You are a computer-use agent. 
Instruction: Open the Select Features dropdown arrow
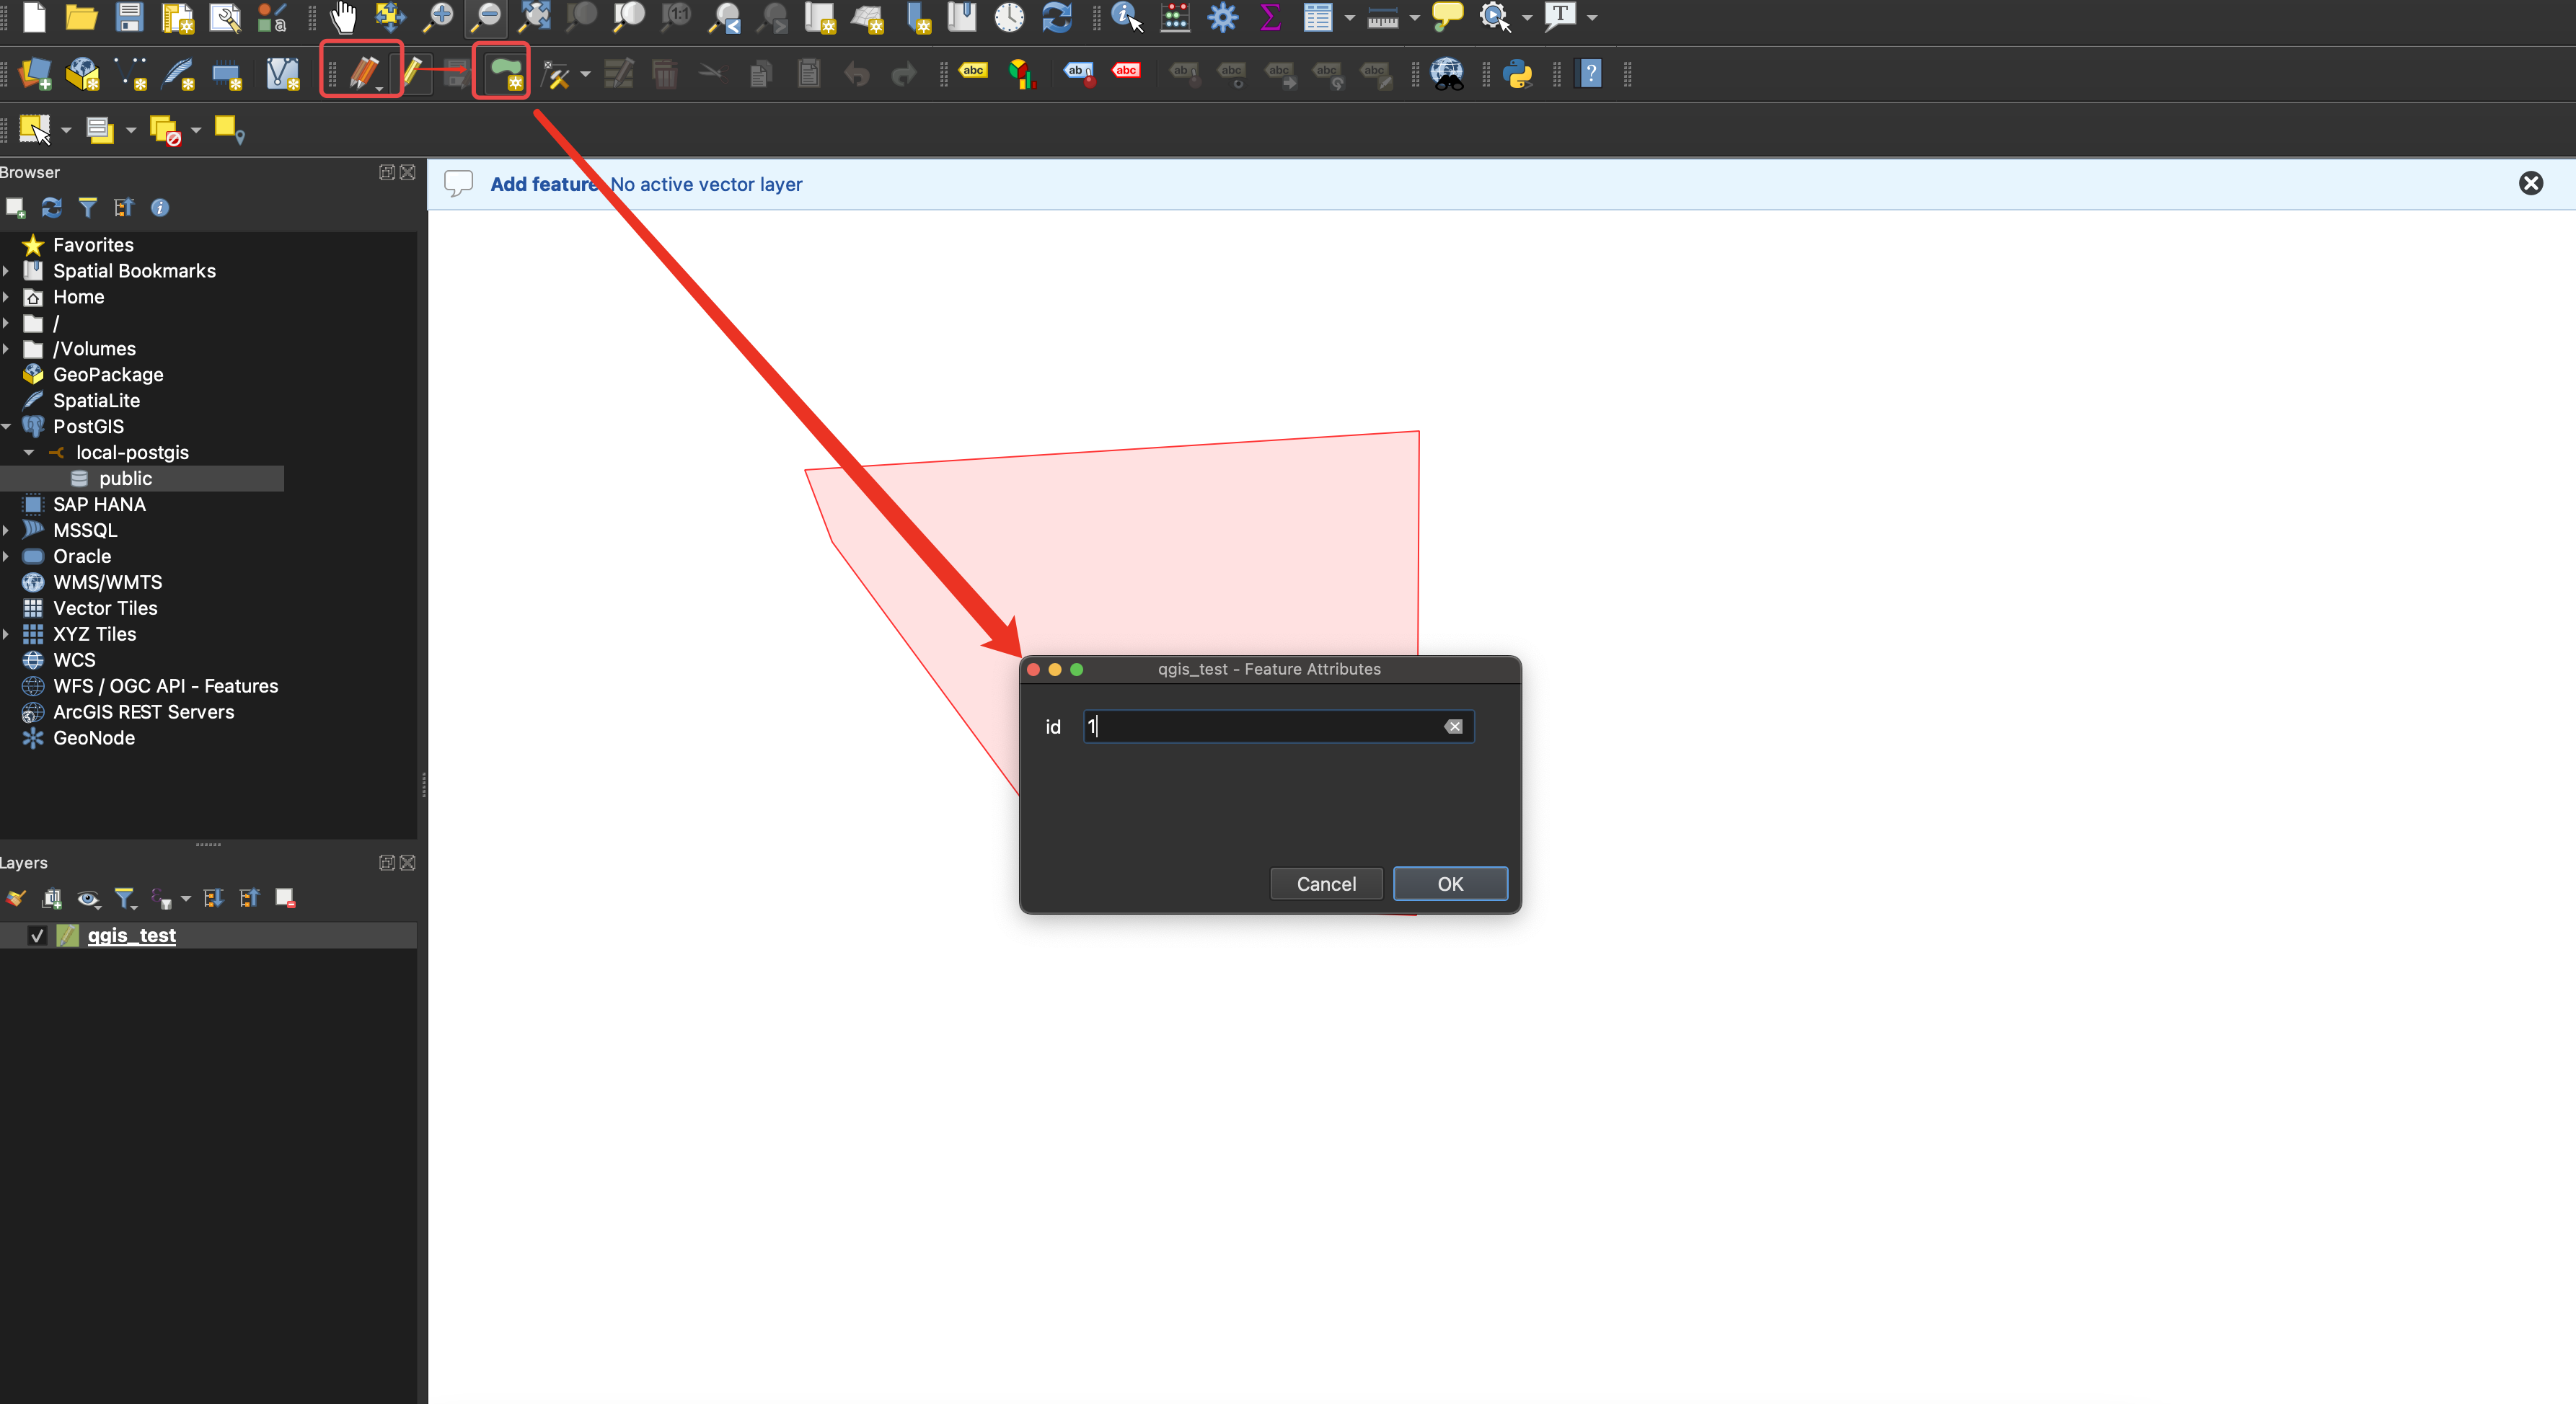pyautogui.click(x=66, y=130)
